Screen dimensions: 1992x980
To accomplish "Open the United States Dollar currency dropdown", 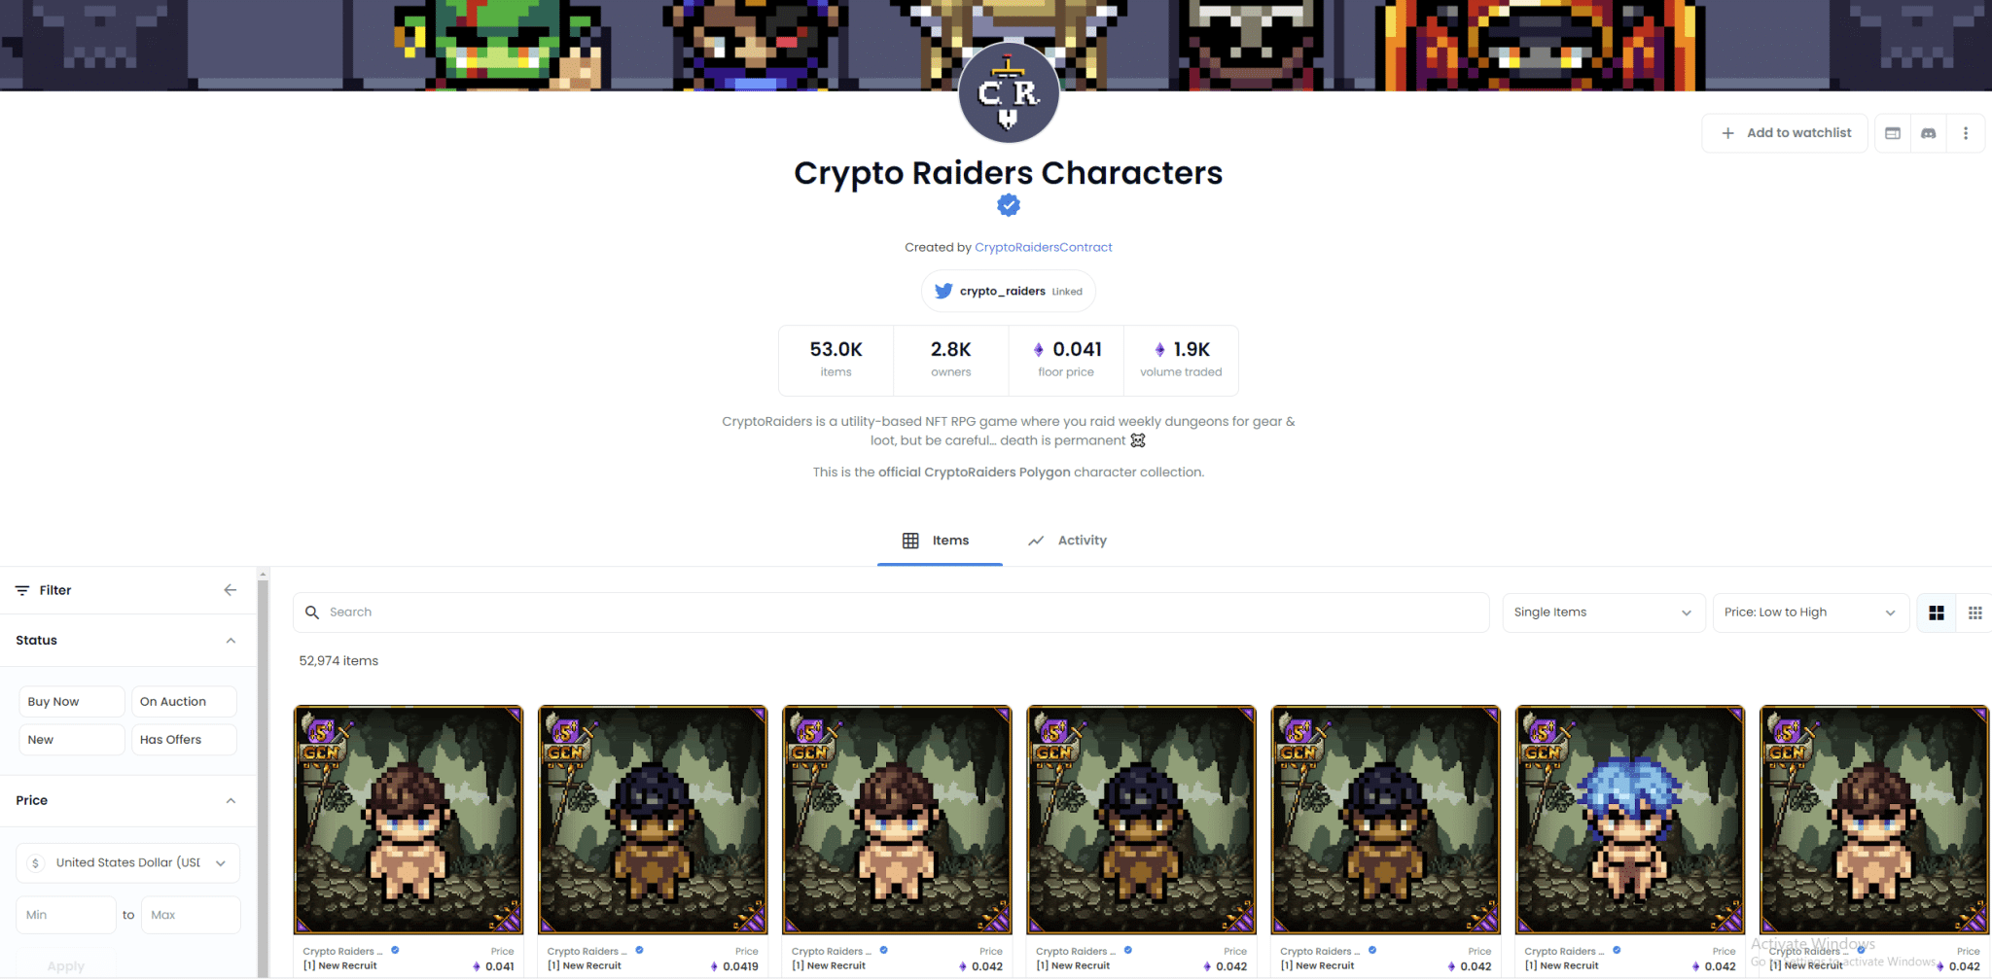I will (x=127, y=862).
